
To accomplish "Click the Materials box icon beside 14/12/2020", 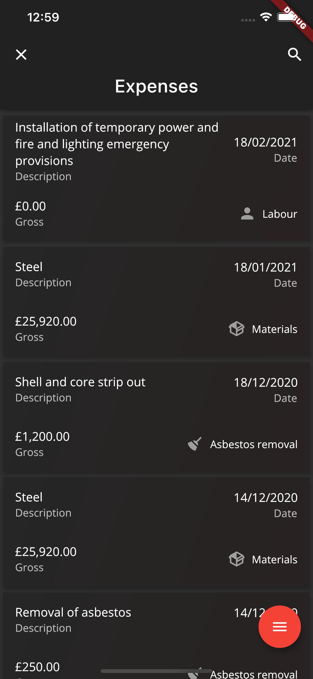I will [x=236, y=559].
